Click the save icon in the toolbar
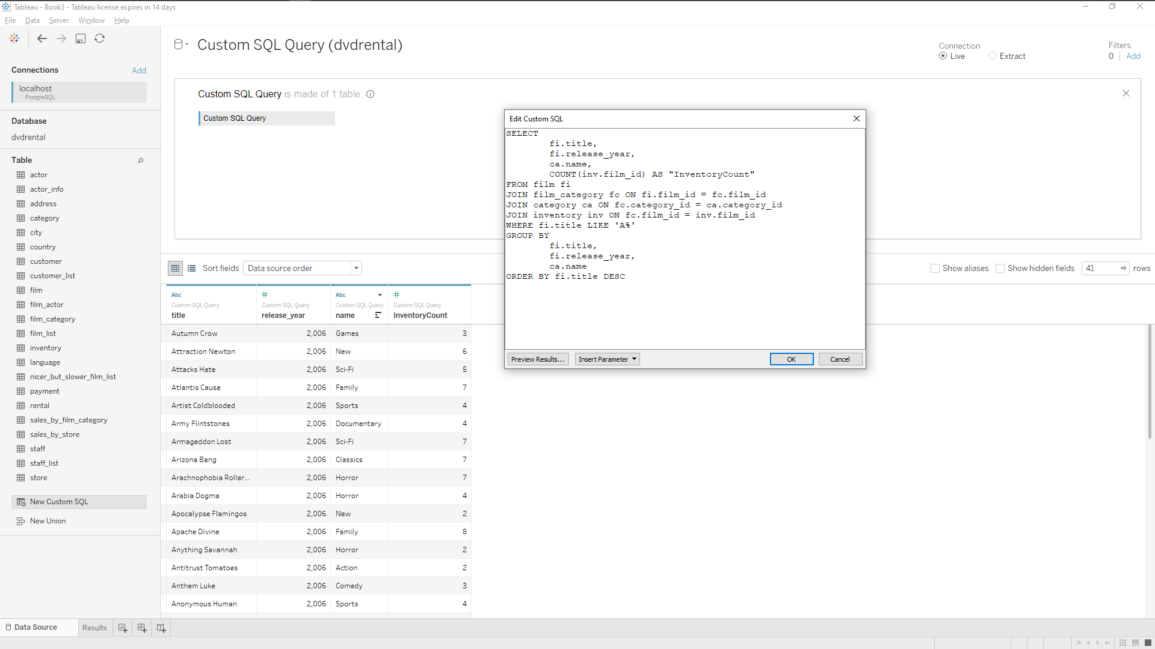Screen dimensions: 1155x649 pyautogui.click(x=81, y=38)
